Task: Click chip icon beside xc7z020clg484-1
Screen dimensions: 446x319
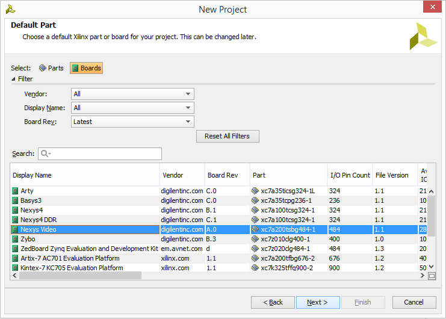Action: pos(255,249)
